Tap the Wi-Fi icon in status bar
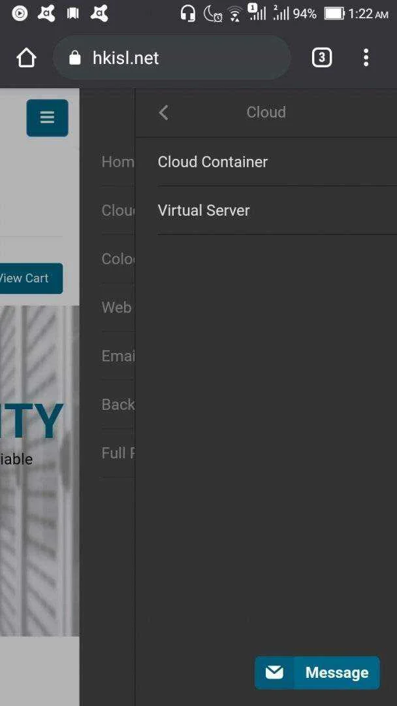 [234, 14]
